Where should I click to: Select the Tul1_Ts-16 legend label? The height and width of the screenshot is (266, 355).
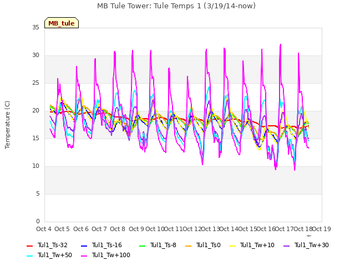107,245
